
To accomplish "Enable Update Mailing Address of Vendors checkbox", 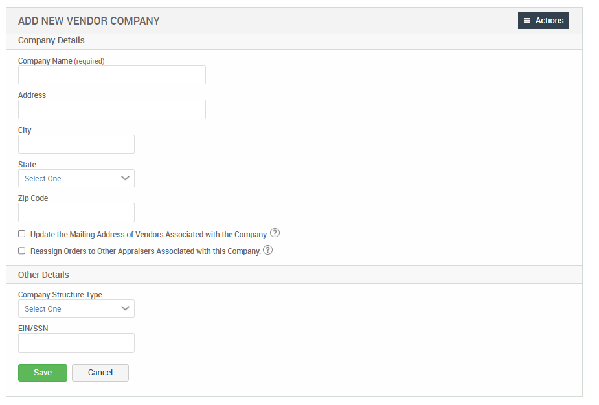I will [21, 233].
